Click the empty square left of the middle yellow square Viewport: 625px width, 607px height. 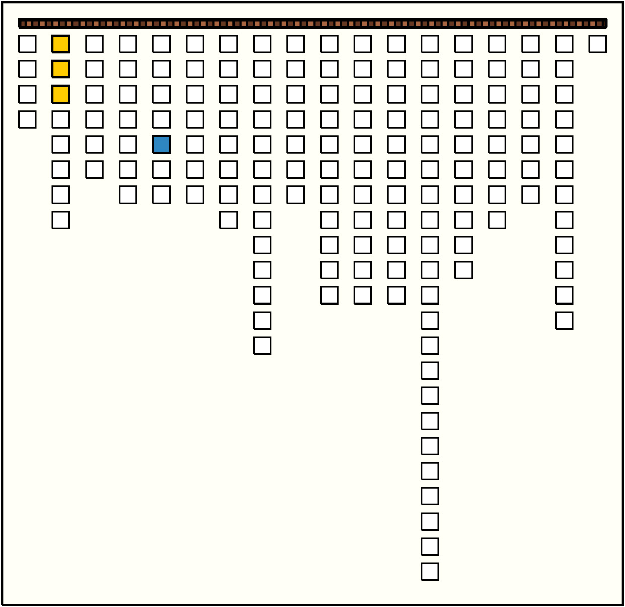(x=27, y=69)
